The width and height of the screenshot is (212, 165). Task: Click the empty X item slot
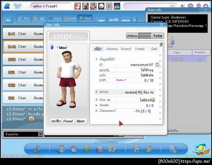pyautogui.click(x=109, y=6)
